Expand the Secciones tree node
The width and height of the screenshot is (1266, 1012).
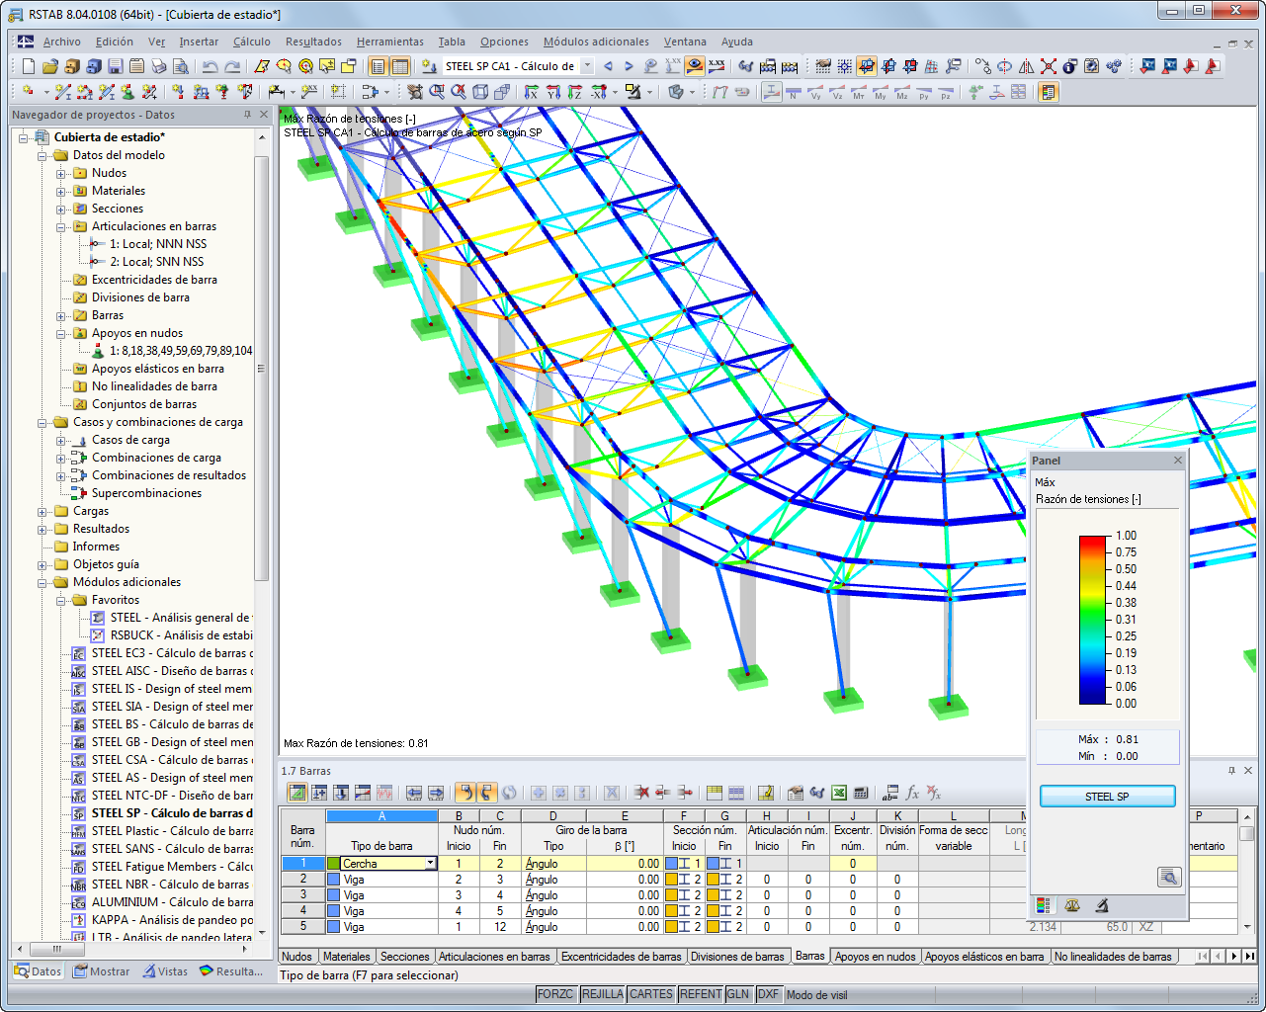coord(60,209)
